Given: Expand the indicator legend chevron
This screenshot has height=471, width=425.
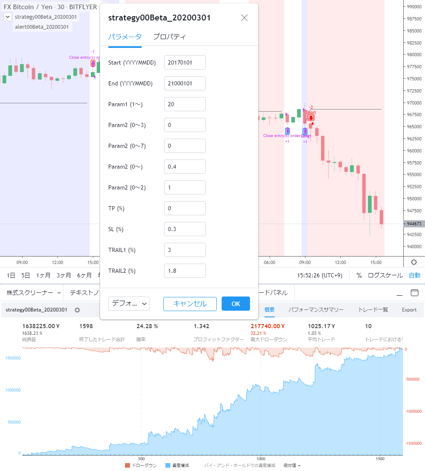Looking at the screenshot, I should click(7, 17).
